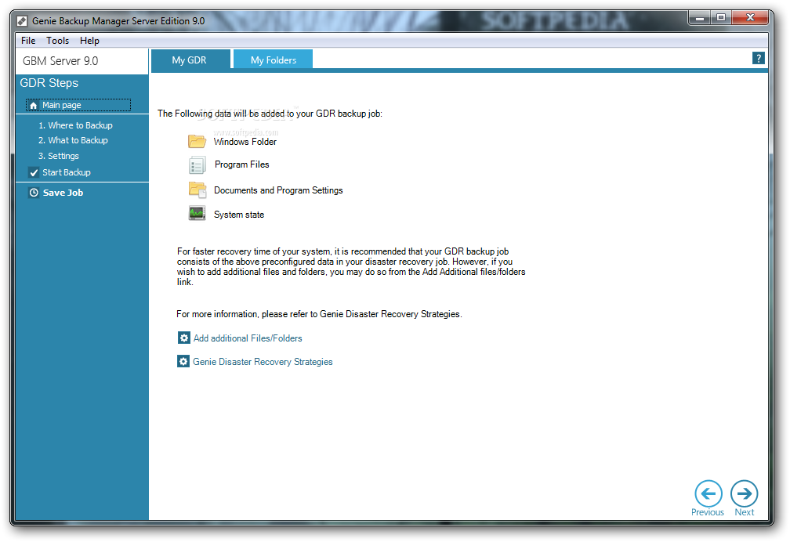
Task: Click the Genie Backup Manager title bar icon
Action: pos(22,21)
